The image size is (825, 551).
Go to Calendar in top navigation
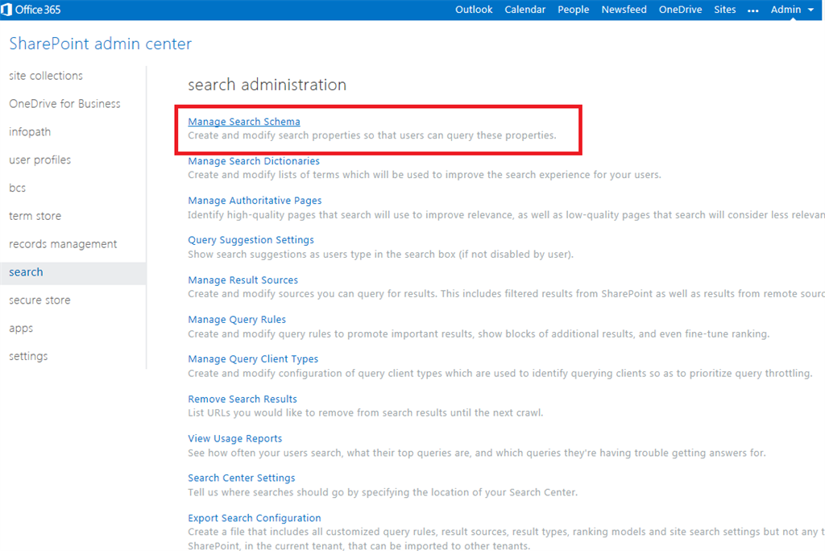point(524,10)
